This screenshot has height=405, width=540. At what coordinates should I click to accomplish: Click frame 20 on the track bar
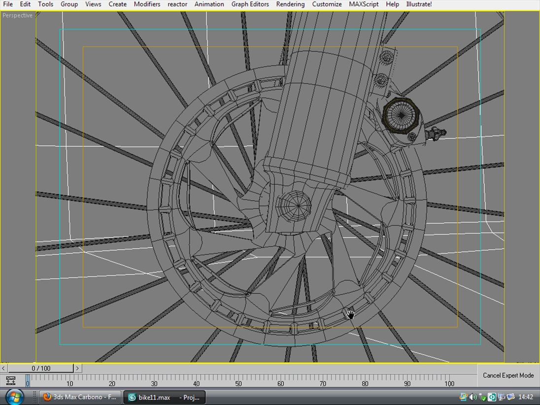(112, 383)
